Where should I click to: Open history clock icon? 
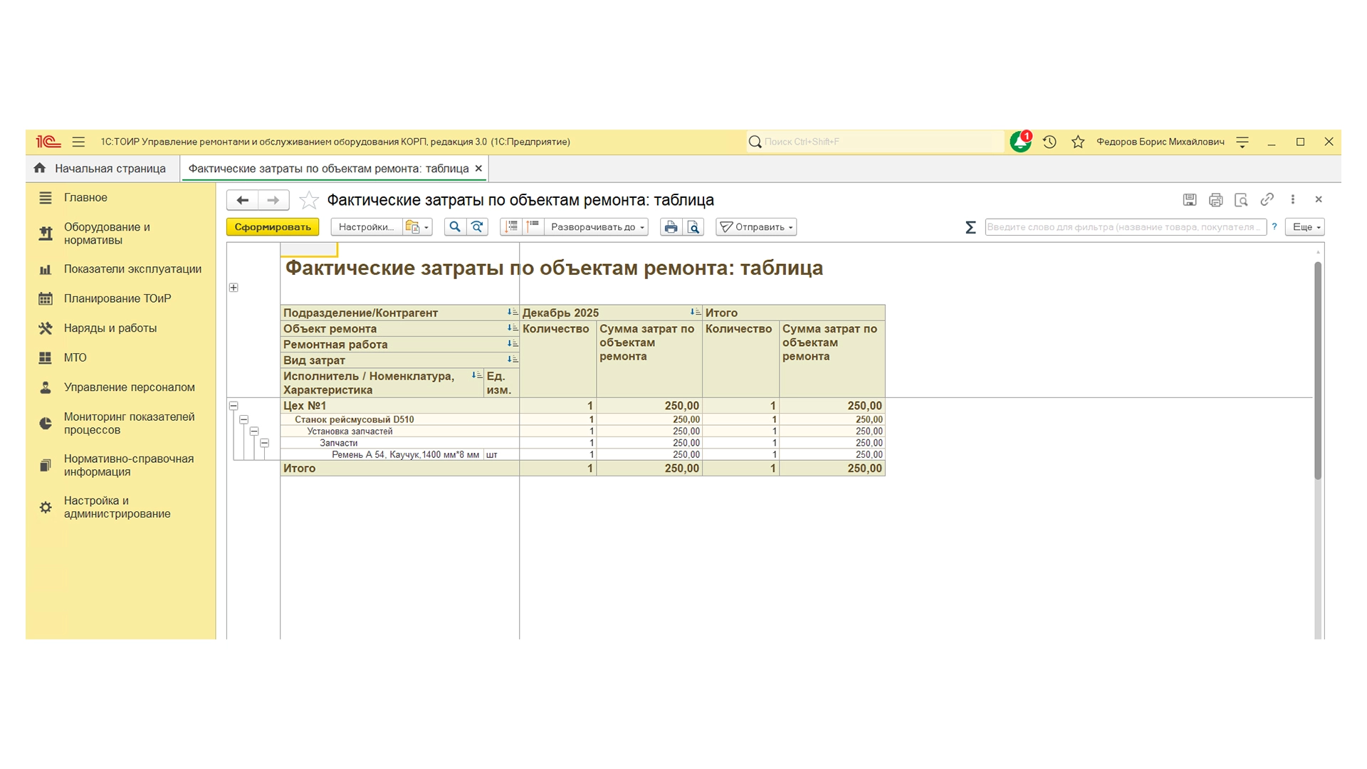point(1049,142)
